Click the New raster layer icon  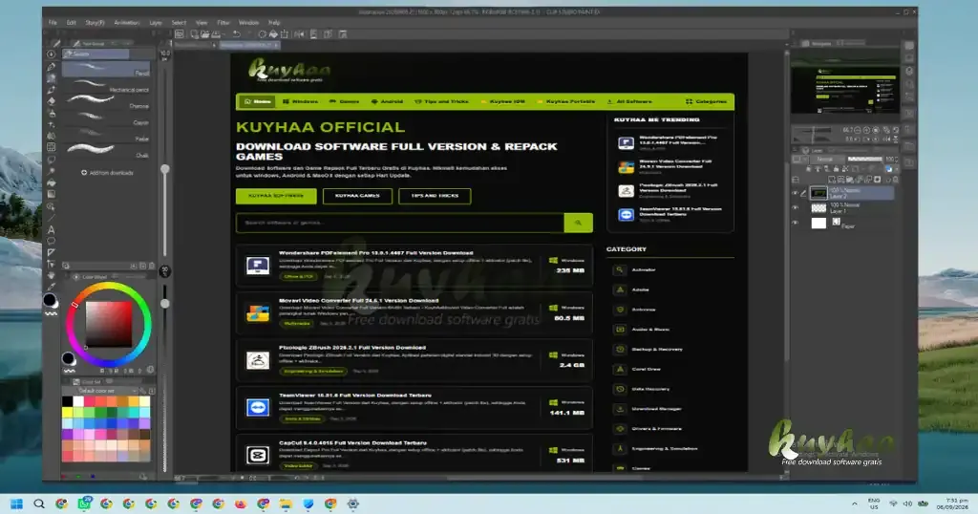click(x=832, y=180)
